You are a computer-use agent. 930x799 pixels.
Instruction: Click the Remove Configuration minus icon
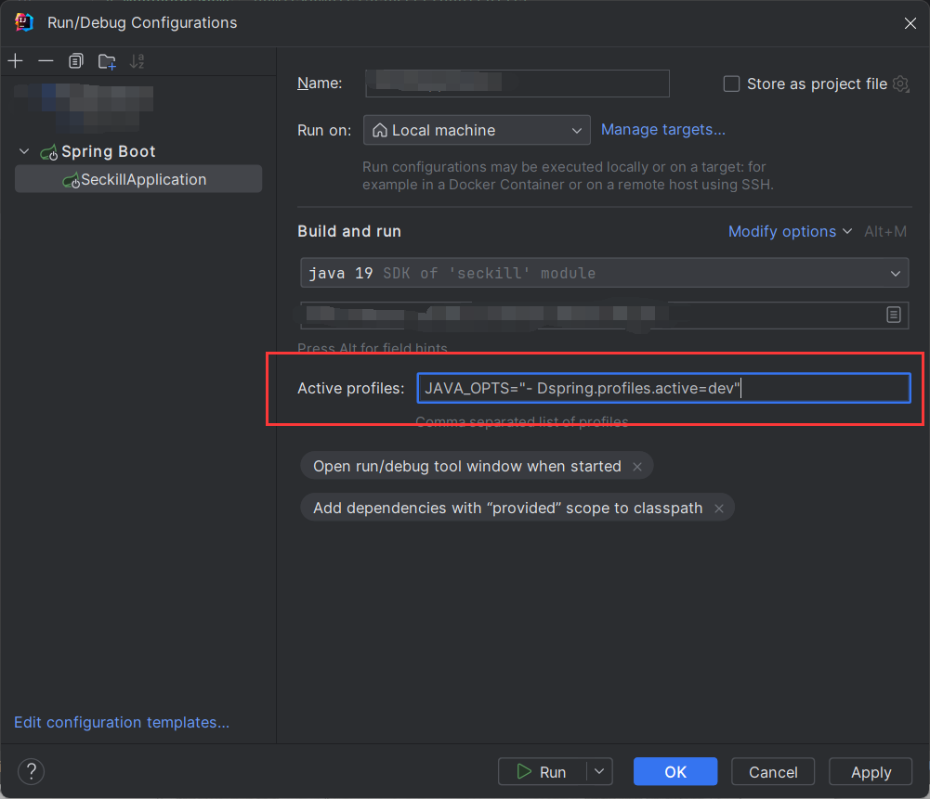(x=46, y=61)
